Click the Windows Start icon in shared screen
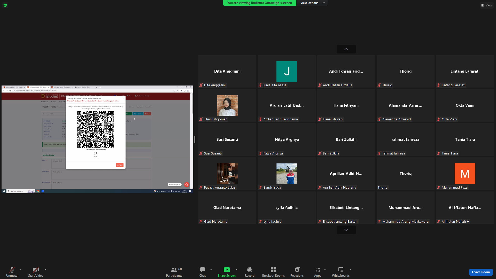This screenshot has width=496, height=279. click(x=4, y=191)
